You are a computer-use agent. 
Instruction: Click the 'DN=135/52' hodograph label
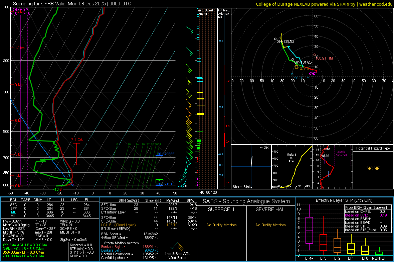285,41
